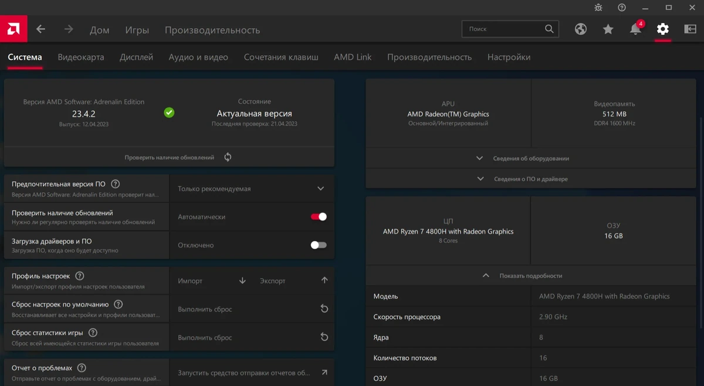
Task: Collapse Показать подробности section
Action: [530, 276]
